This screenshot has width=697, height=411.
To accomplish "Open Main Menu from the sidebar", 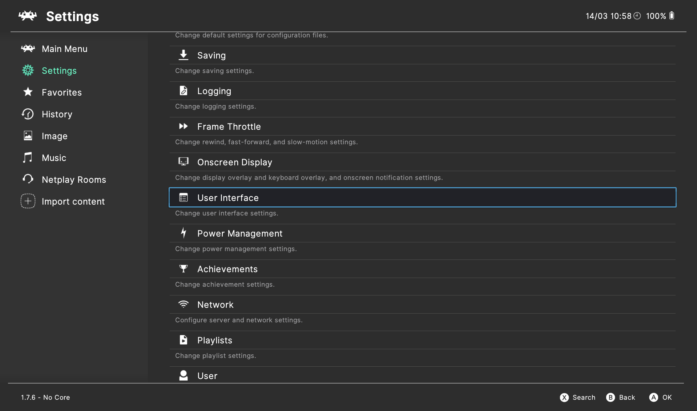I will tap(64, 49).
